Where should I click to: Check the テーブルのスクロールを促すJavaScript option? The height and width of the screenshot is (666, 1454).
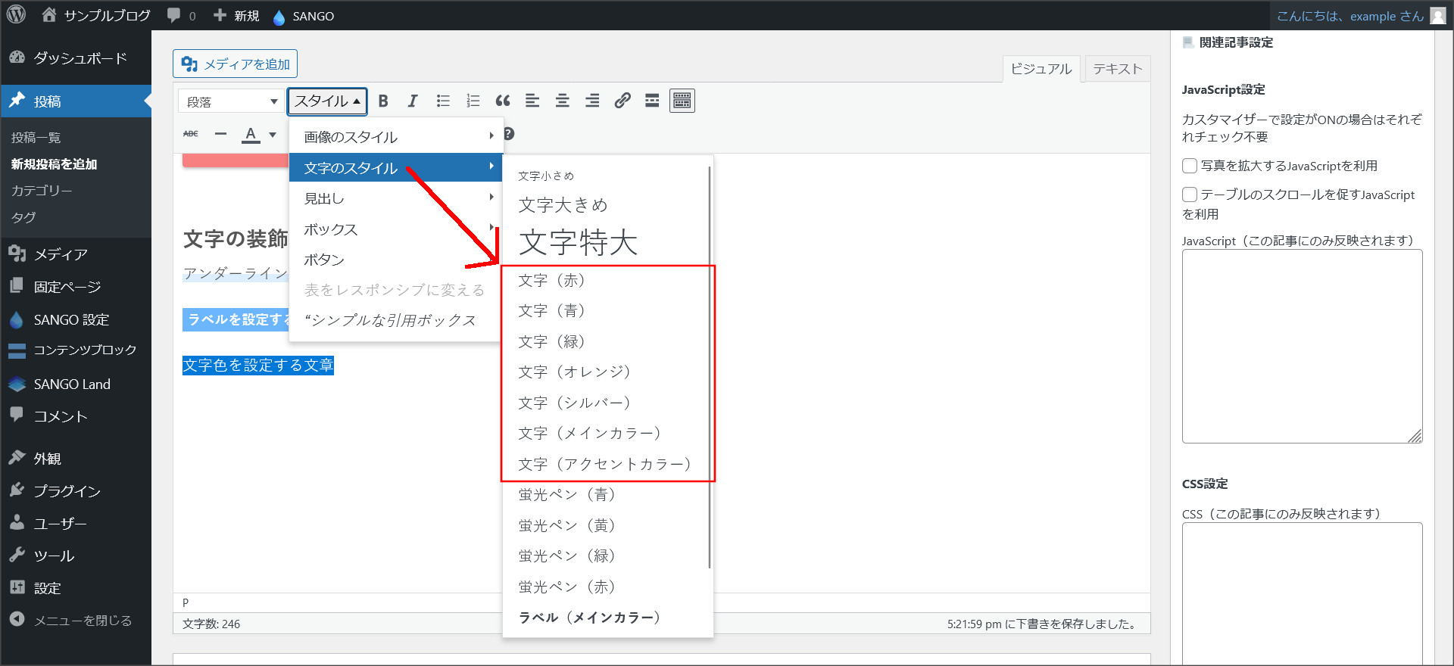point(1190,195)
